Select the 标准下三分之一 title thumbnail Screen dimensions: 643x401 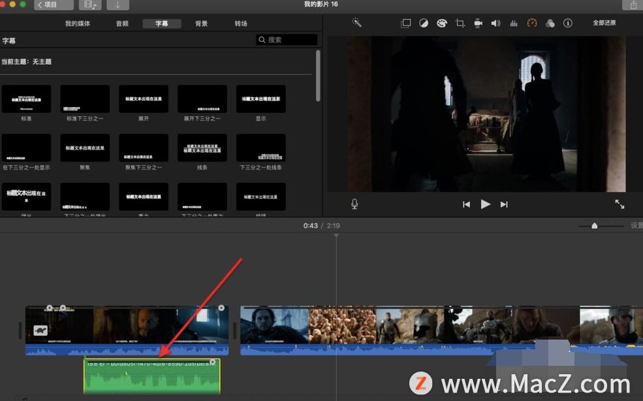coord(85,99)
